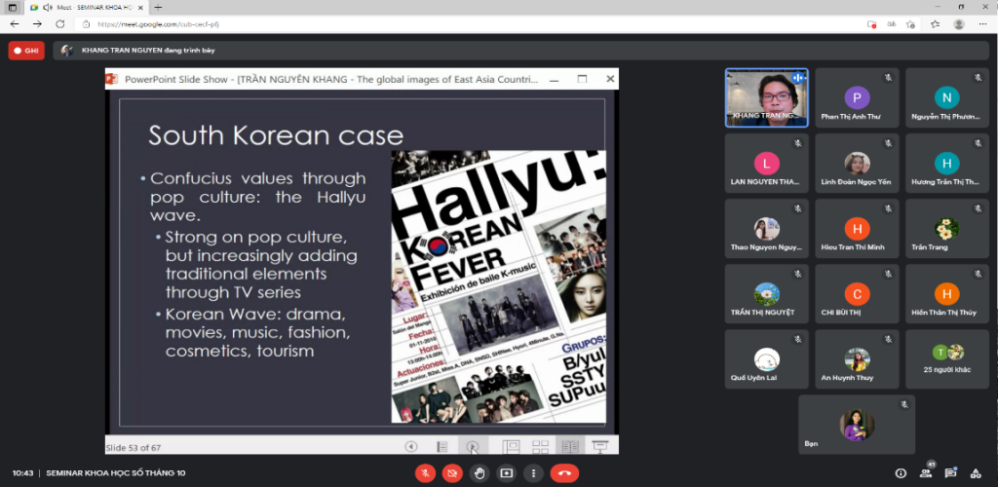Click muted mic icon on Phan Thị Anh Thư tile
This screenshot has width=998, height=487.
click(x=888, y=78)
